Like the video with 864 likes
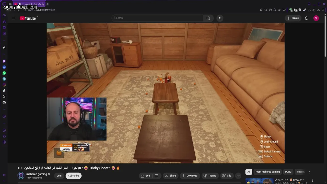The height and width of the screenshot is (184, 327). 145,176
